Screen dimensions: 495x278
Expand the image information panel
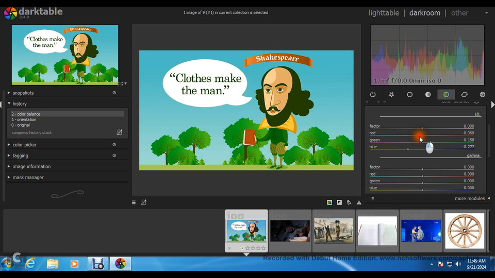point(31,166)
